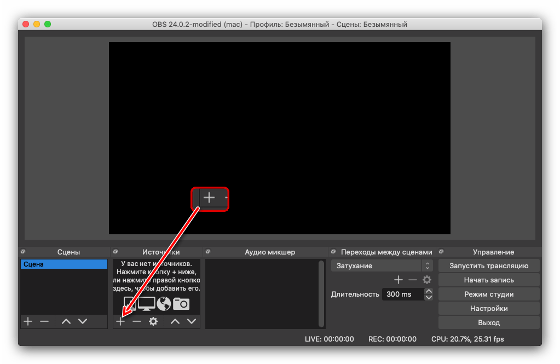Screen dimensions: 560x364
Task: Increase Длительность with up arrow
Action: click(429, 291)
